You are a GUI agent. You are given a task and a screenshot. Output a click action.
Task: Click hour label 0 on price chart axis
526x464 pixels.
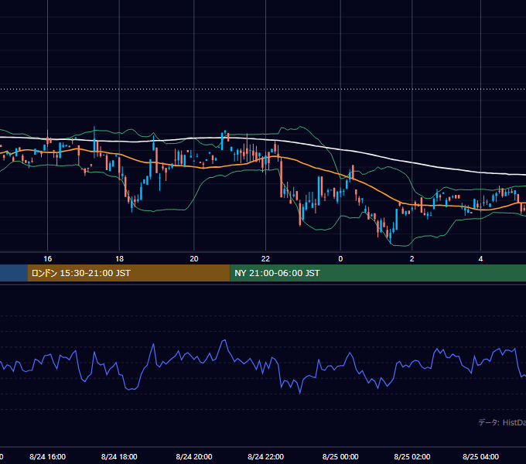(340, 258)
